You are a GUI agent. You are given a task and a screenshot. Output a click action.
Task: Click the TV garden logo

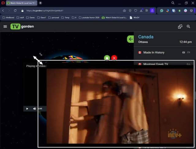pos(22,27)
